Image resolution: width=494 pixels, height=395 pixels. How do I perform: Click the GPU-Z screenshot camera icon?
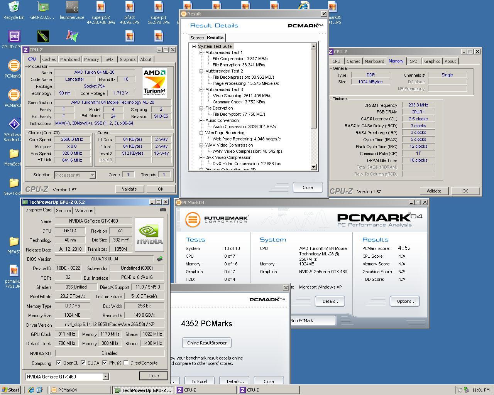pos(163,210)
